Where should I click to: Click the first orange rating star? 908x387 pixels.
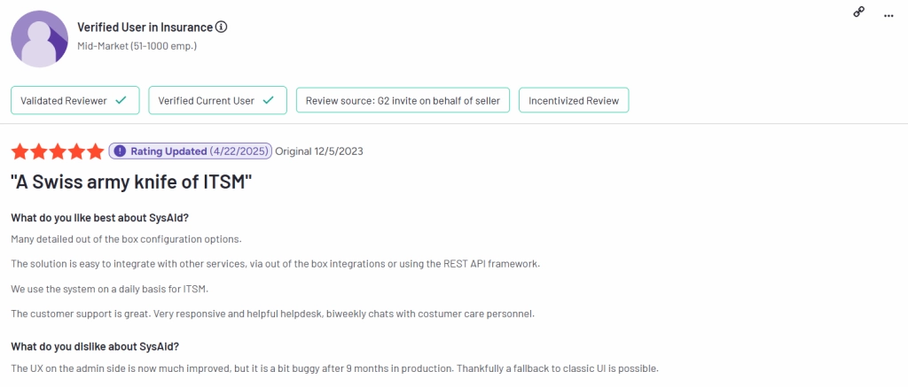[x=20, y=151]
